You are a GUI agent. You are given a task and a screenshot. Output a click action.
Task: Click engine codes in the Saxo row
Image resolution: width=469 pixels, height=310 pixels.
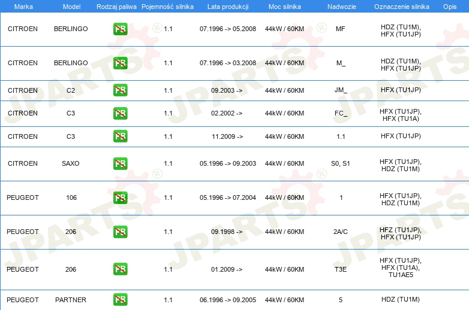[401, 165]
